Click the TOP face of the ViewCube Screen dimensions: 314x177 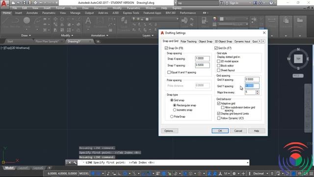(298, 59)
